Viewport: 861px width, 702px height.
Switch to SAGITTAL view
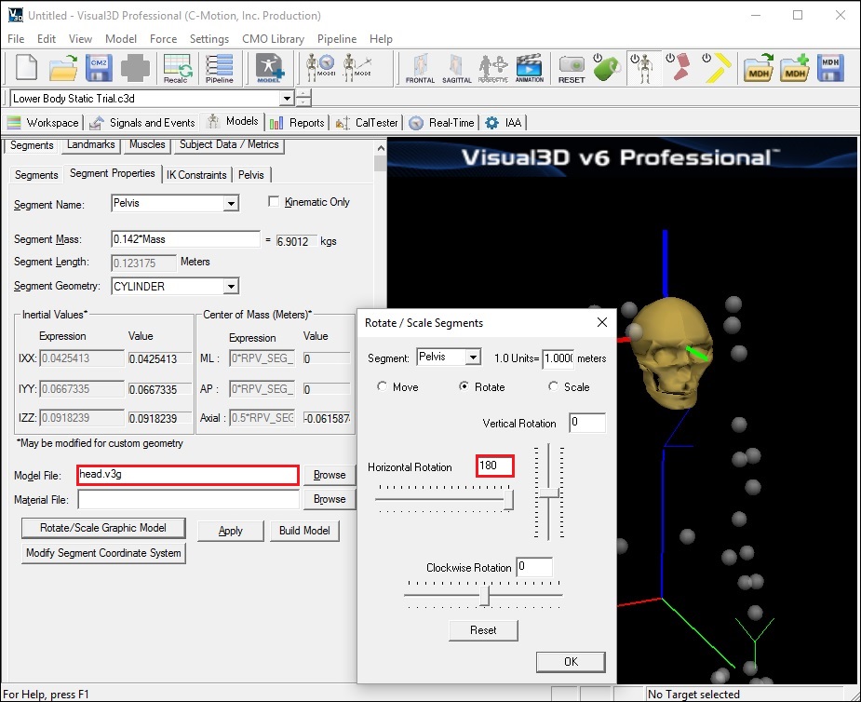coord(456,68)
